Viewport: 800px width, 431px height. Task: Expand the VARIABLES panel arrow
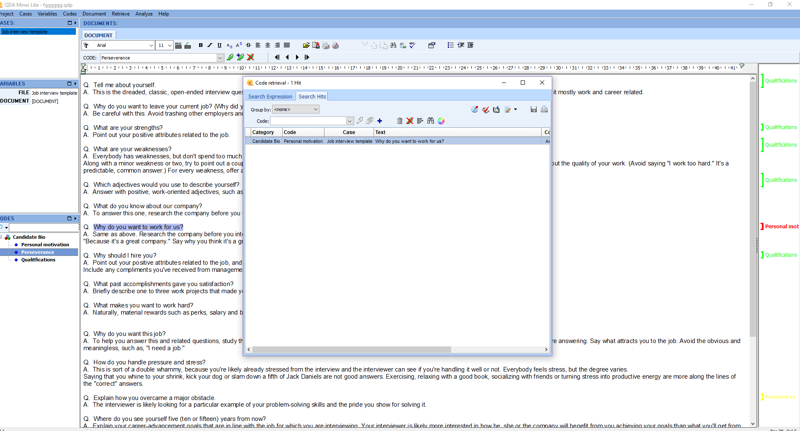(75, 84)
